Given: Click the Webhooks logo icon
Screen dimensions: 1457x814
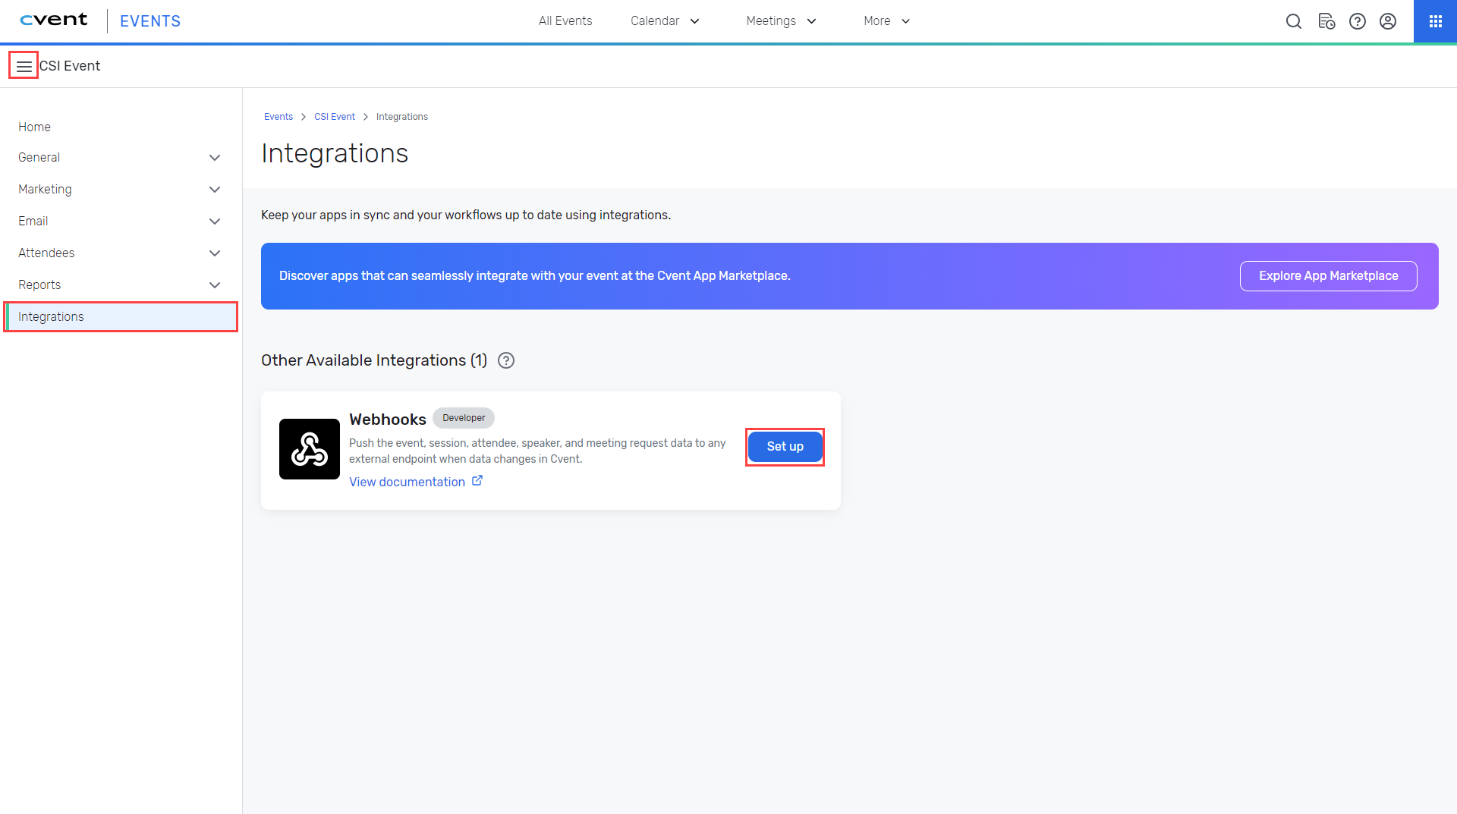Looking at the screenshot, I should pyautogui.click(x=310, y=449).
